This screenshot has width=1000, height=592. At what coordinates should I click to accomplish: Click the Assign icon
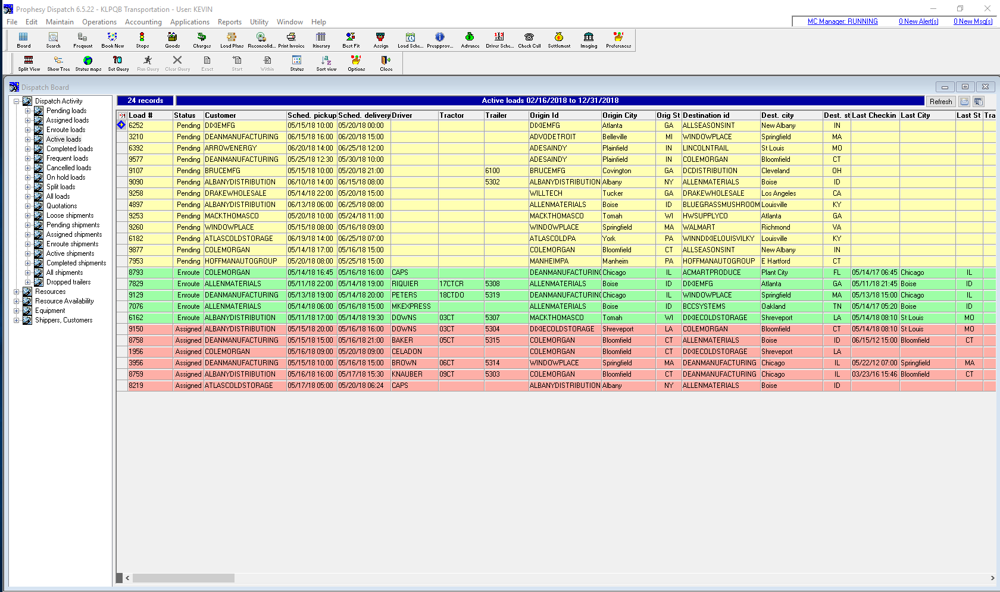click(380, 40)
